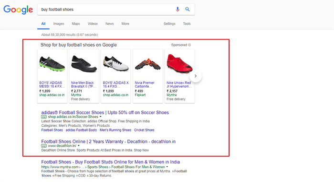Click the Sponsored info icon
The image size is (334, 182).
(x=189, y=45)
